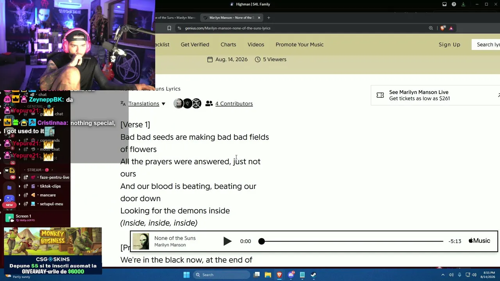Click the playback progress slider knob
Viewport: 500px width, 281px height.
click(x=262, y=241)
